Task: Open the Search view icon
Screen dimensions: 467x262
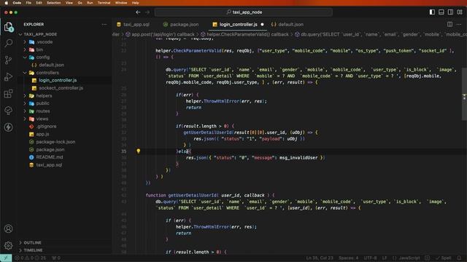Action: tap(8, 43)
